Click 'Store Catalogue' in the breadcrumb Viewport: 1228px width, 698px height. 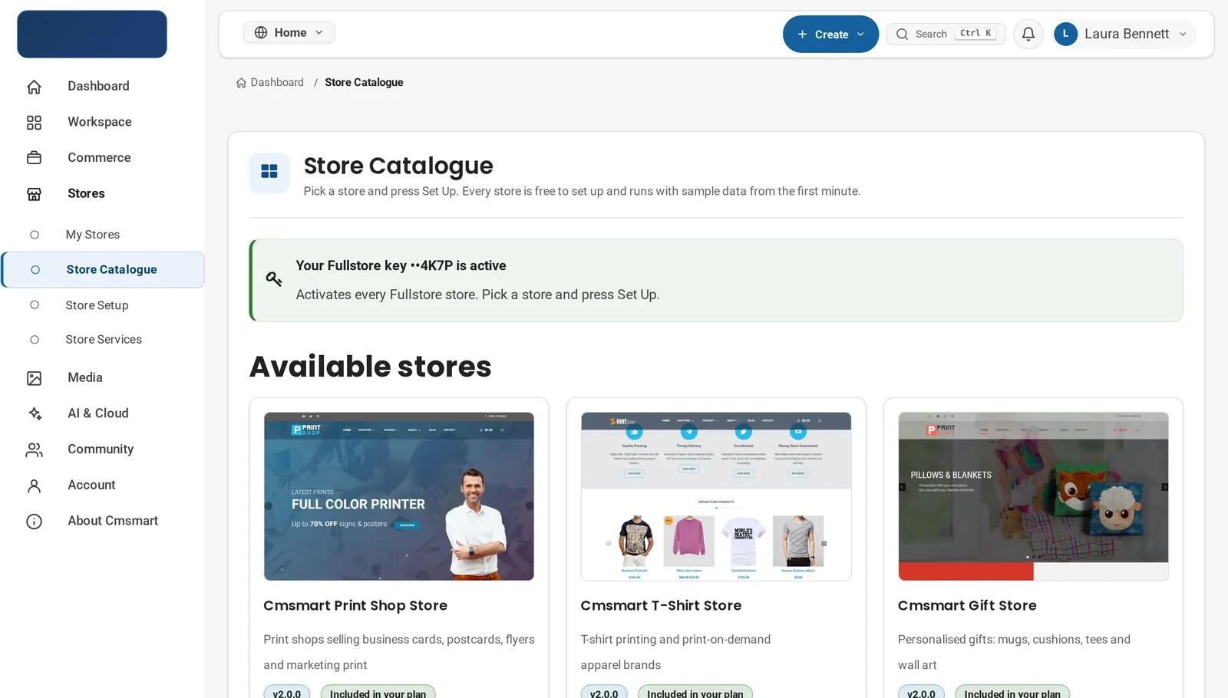(x=364, y=83)
